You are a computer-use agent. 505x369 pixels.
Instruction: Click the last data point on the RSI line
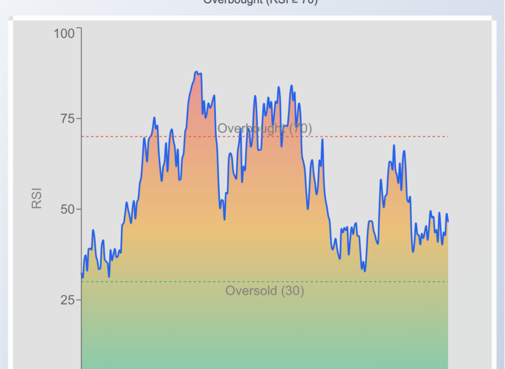pos(448,221)
